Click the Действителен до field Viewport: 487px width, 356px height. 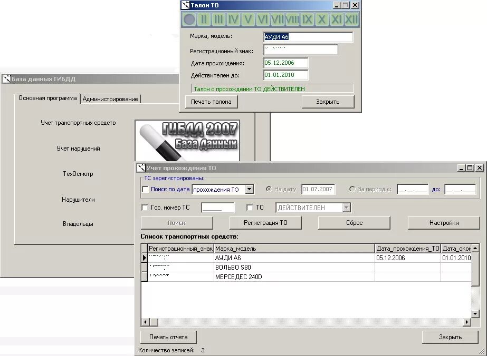point(286,75)
